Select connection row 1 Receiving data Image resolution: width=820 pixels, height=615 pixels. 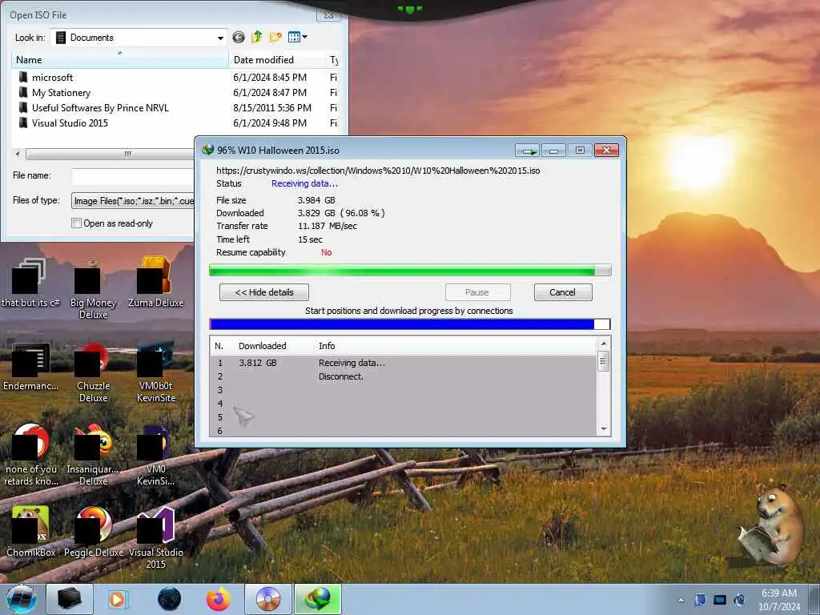tap(403, 363)
